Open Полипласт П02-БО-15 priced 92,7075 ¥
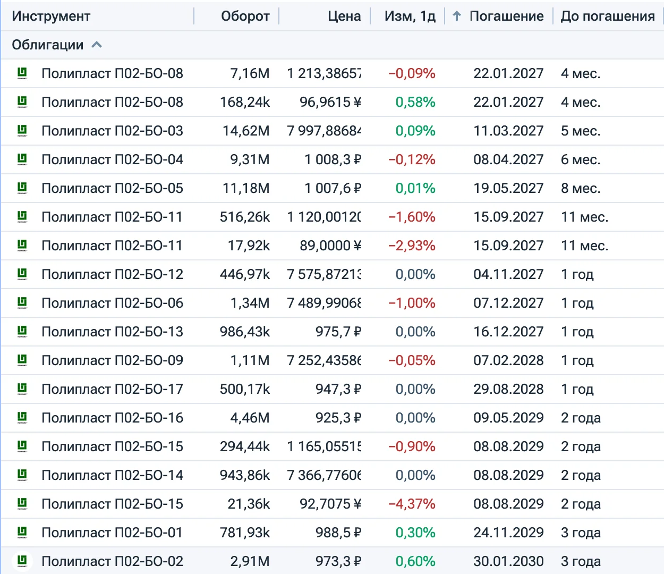The image size is (664, 574). point(112,504)
